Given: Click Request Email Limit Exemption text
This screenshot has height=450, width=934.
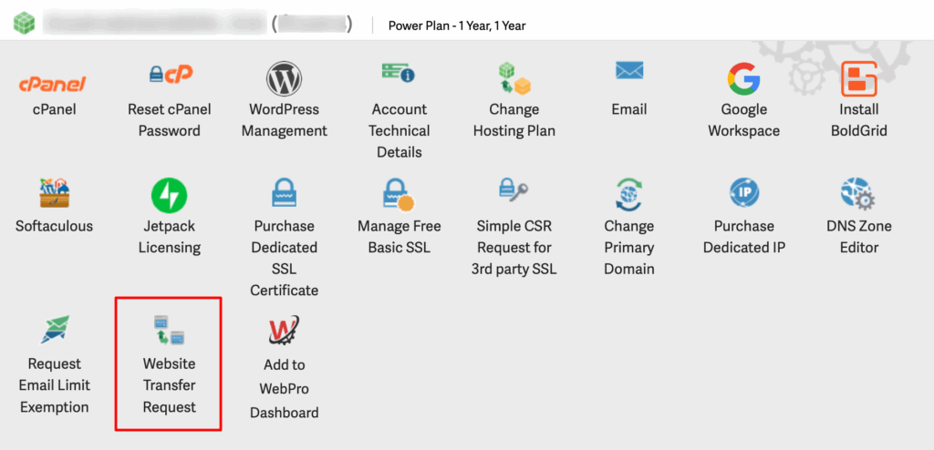Looking at the screenshot, I should click(x=54, y=385).
